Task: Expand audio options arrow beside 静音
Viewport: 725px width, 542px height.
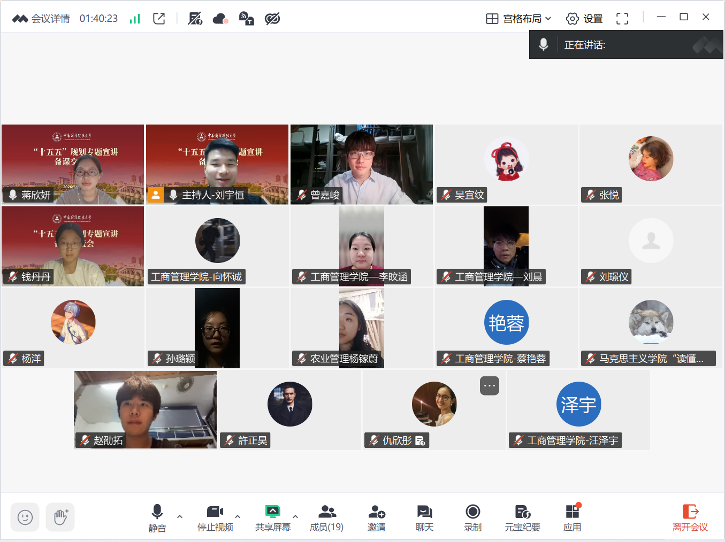Action: (180, 516)
